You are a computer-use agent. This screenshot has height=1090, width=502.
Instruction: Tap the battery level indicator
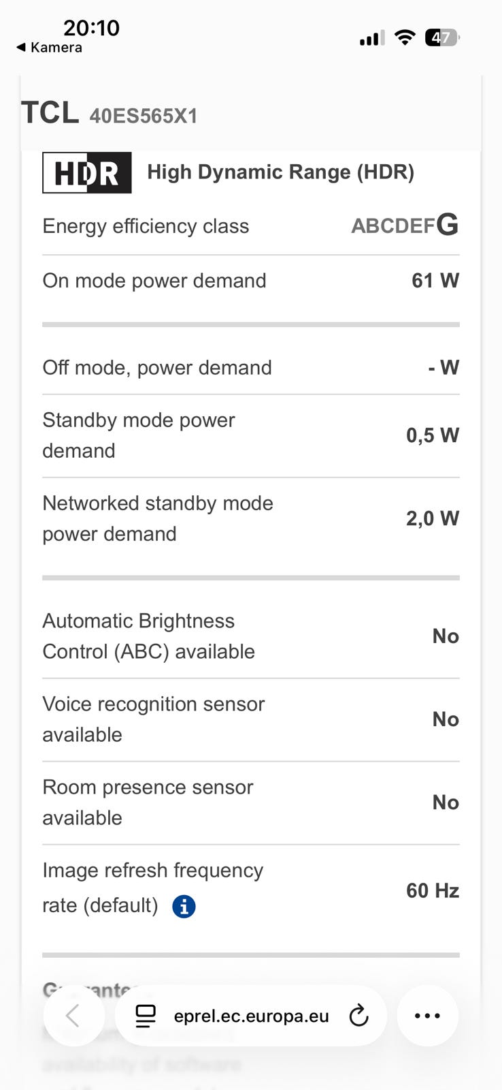click(441, 37)
